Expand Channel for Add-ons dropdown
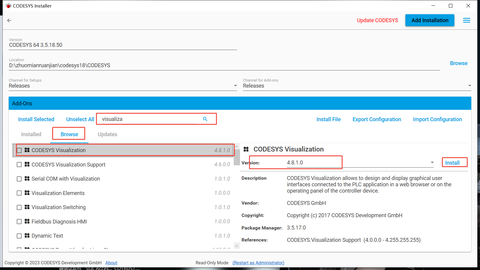The width and height of the screenshot is (480, 270). (x=469, y=86)
